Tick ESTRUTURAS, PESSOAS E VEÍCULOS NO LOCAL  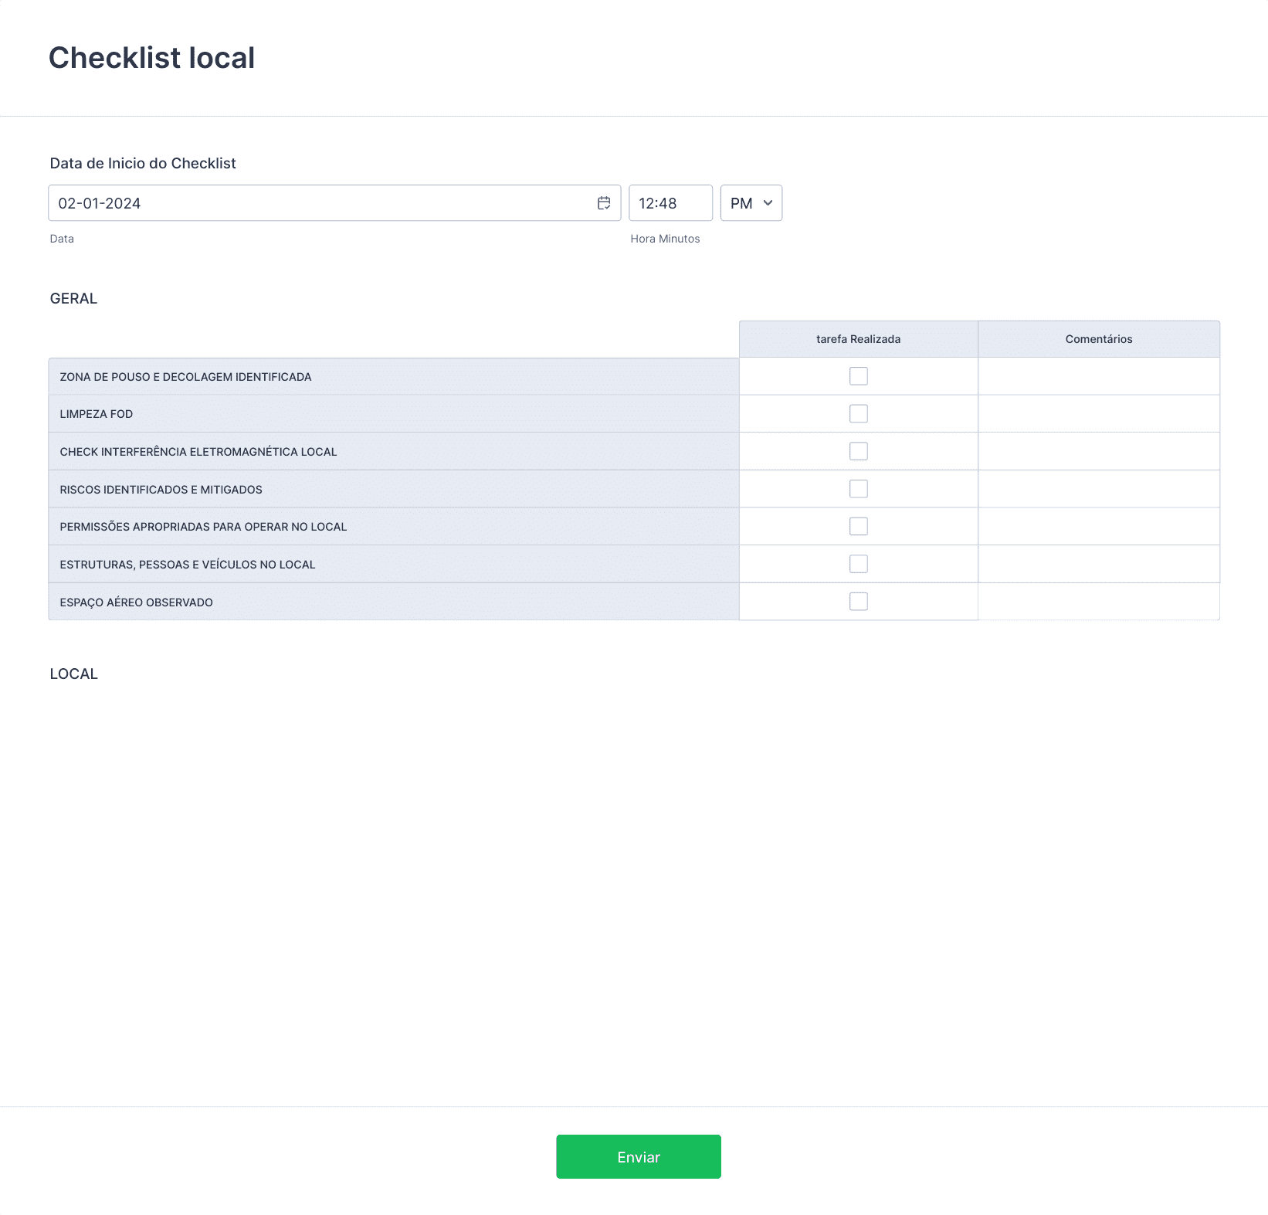[858, 564]
